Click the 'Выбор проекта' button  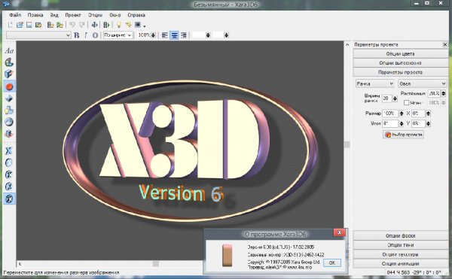pos(403,135)
